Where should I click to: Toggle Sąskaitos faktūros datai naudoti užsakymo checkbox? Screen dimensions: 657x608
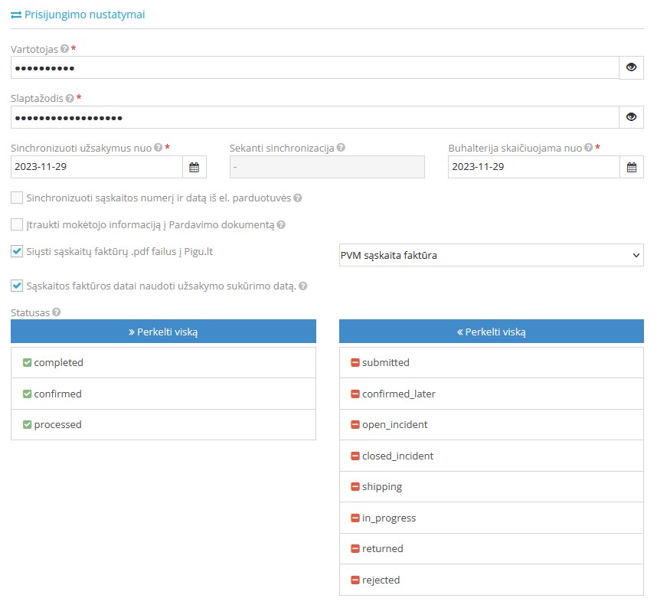tap(17, 286)
